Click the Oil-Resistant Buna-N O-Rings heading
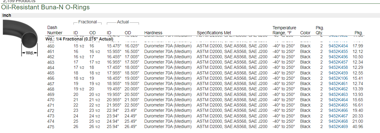Screen dimensions: 380x133 coord(45,7)
